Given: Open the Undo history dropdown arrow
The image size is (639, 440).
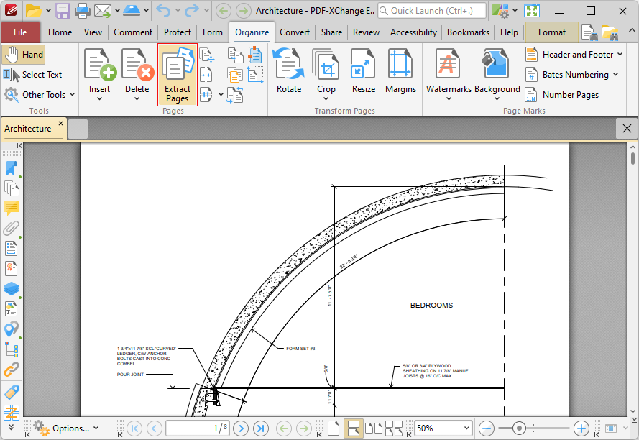Looking at the screenshot, I should coord(178,11).
